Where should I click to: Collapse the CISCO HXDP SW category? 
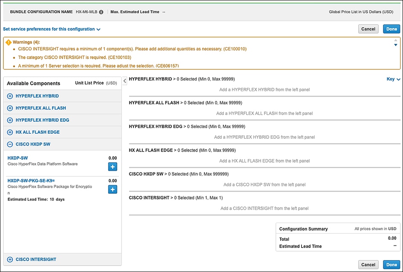tap(10, 144)
